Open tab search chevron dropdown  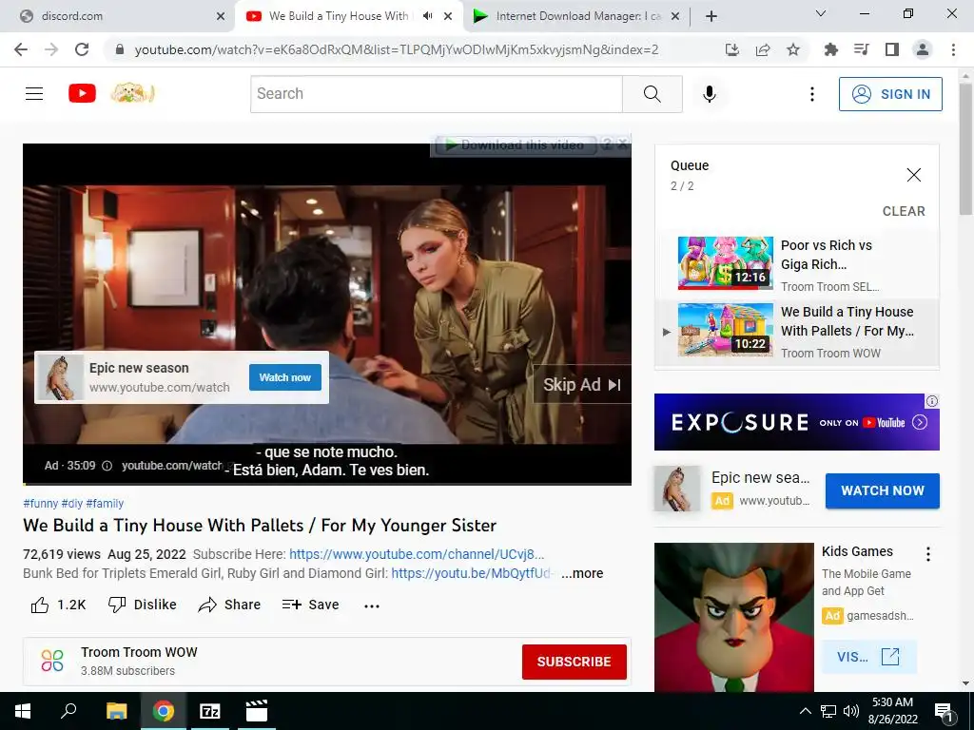tap(821, 13)
